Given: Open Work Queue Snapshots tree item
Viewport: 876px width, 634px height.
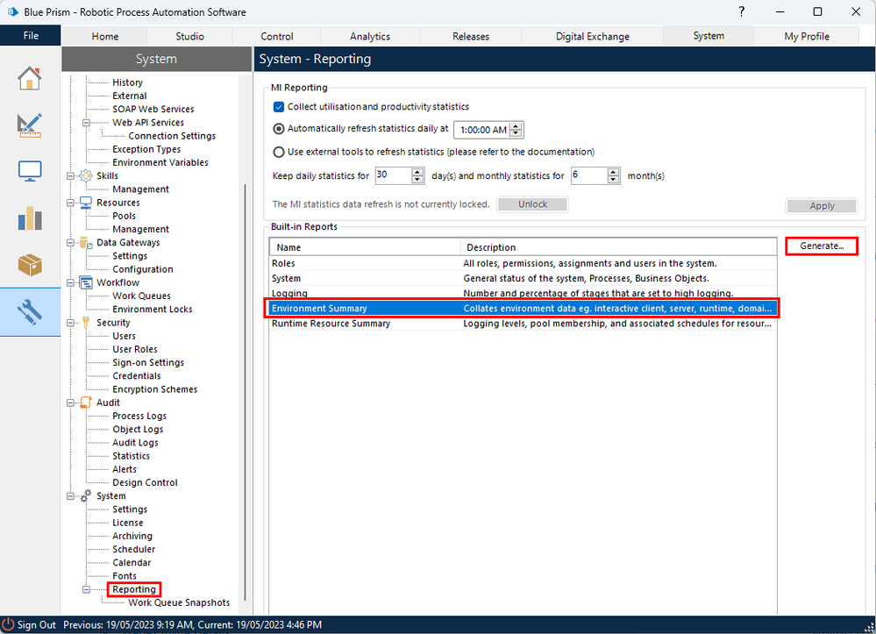Looking at the screenshot, I should pyautogui.click(x=179, y=602).
